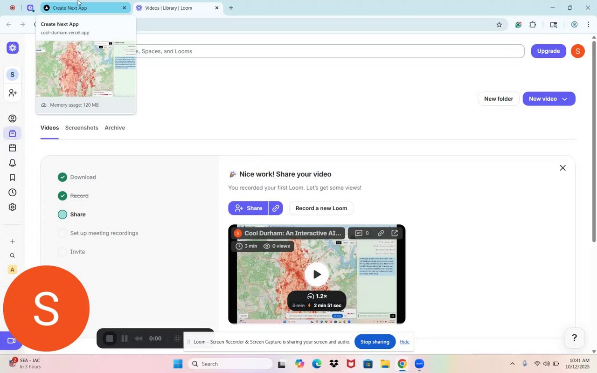Image resolution: width=597 pixels, height=373 pixels.
Task: Close the Create Next App tab
Action: coord(124,8)
